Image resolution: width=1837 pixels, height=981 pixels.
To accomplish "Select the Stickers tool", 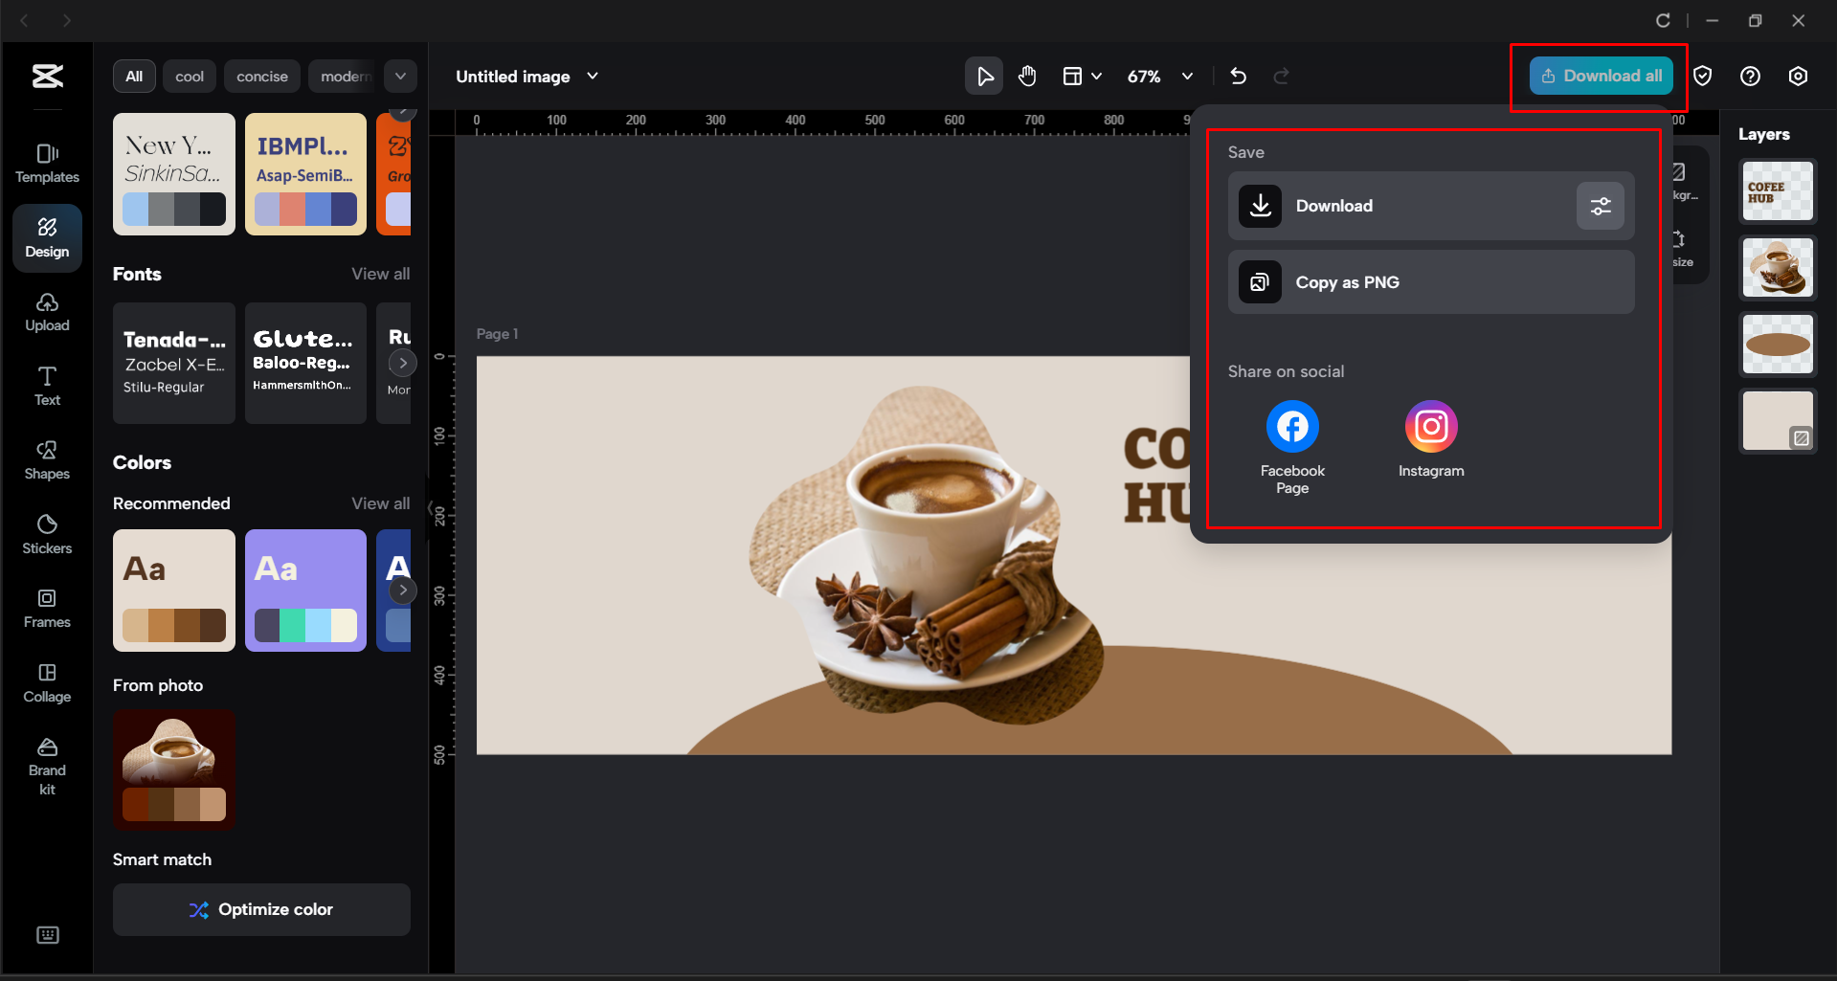I will click(46, 534).
